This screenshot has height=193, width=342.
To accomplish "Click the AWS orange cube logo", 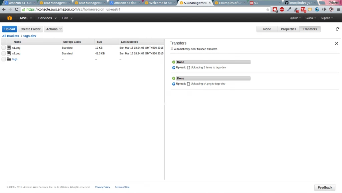I will click(10, 18).
